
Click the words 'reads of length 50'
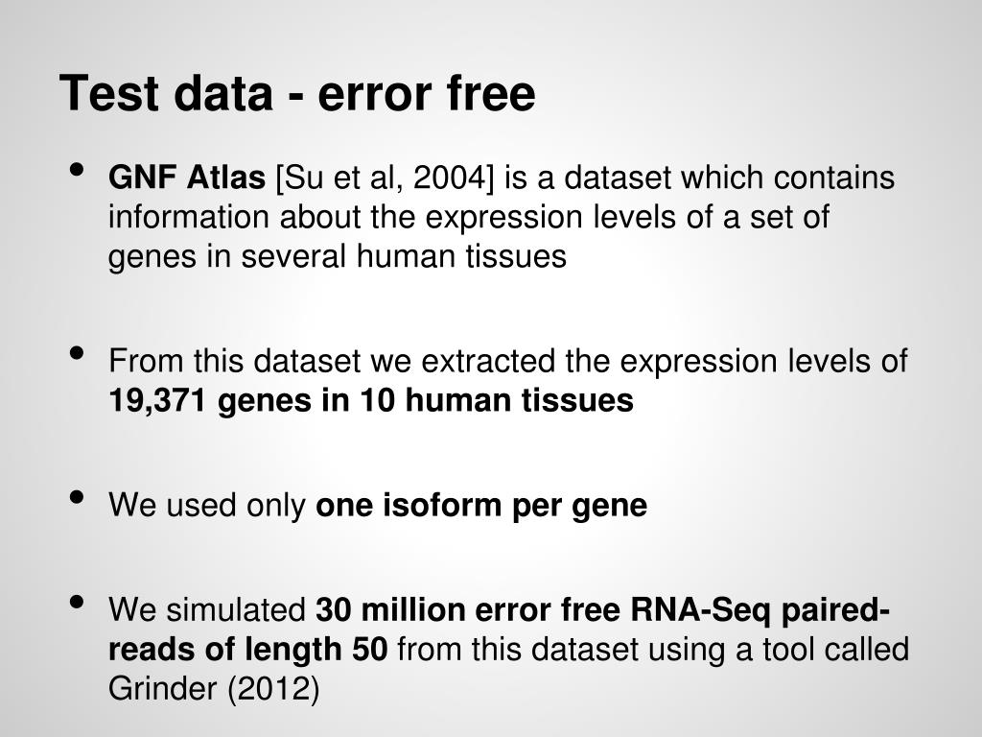(x=248, y=650)
